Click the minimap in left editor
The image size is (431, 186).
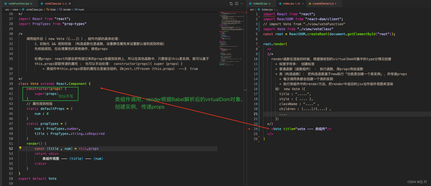[231, 39]
